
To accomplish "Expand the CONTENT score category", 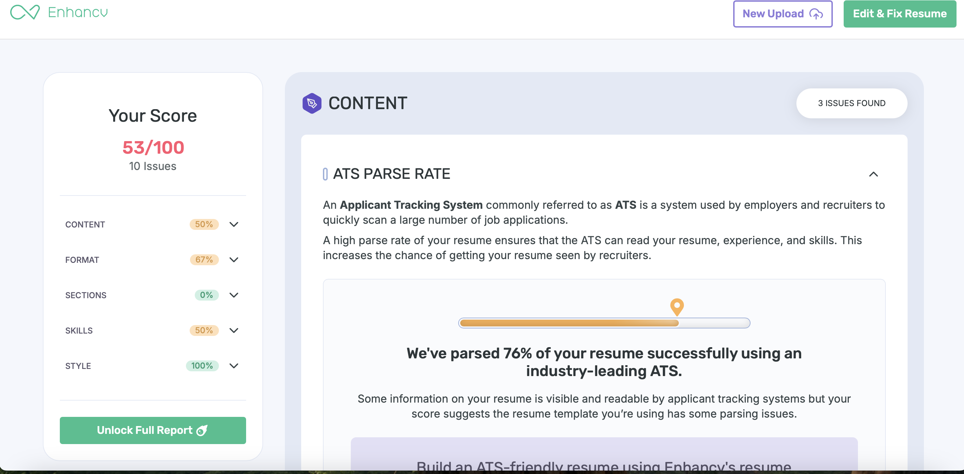I will click(x=234, y=225).
